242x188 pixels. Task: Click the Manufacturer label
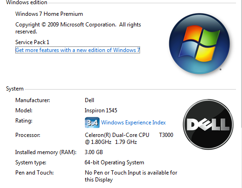point(32,100)
